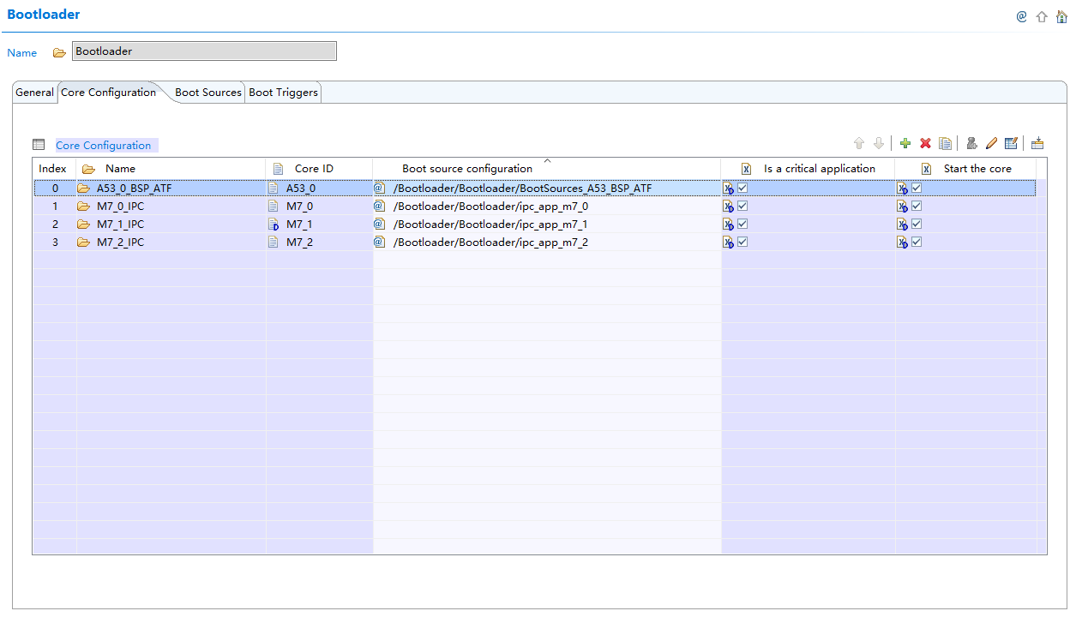
Task: Click the Core ID column header
Action: (319, 169)
